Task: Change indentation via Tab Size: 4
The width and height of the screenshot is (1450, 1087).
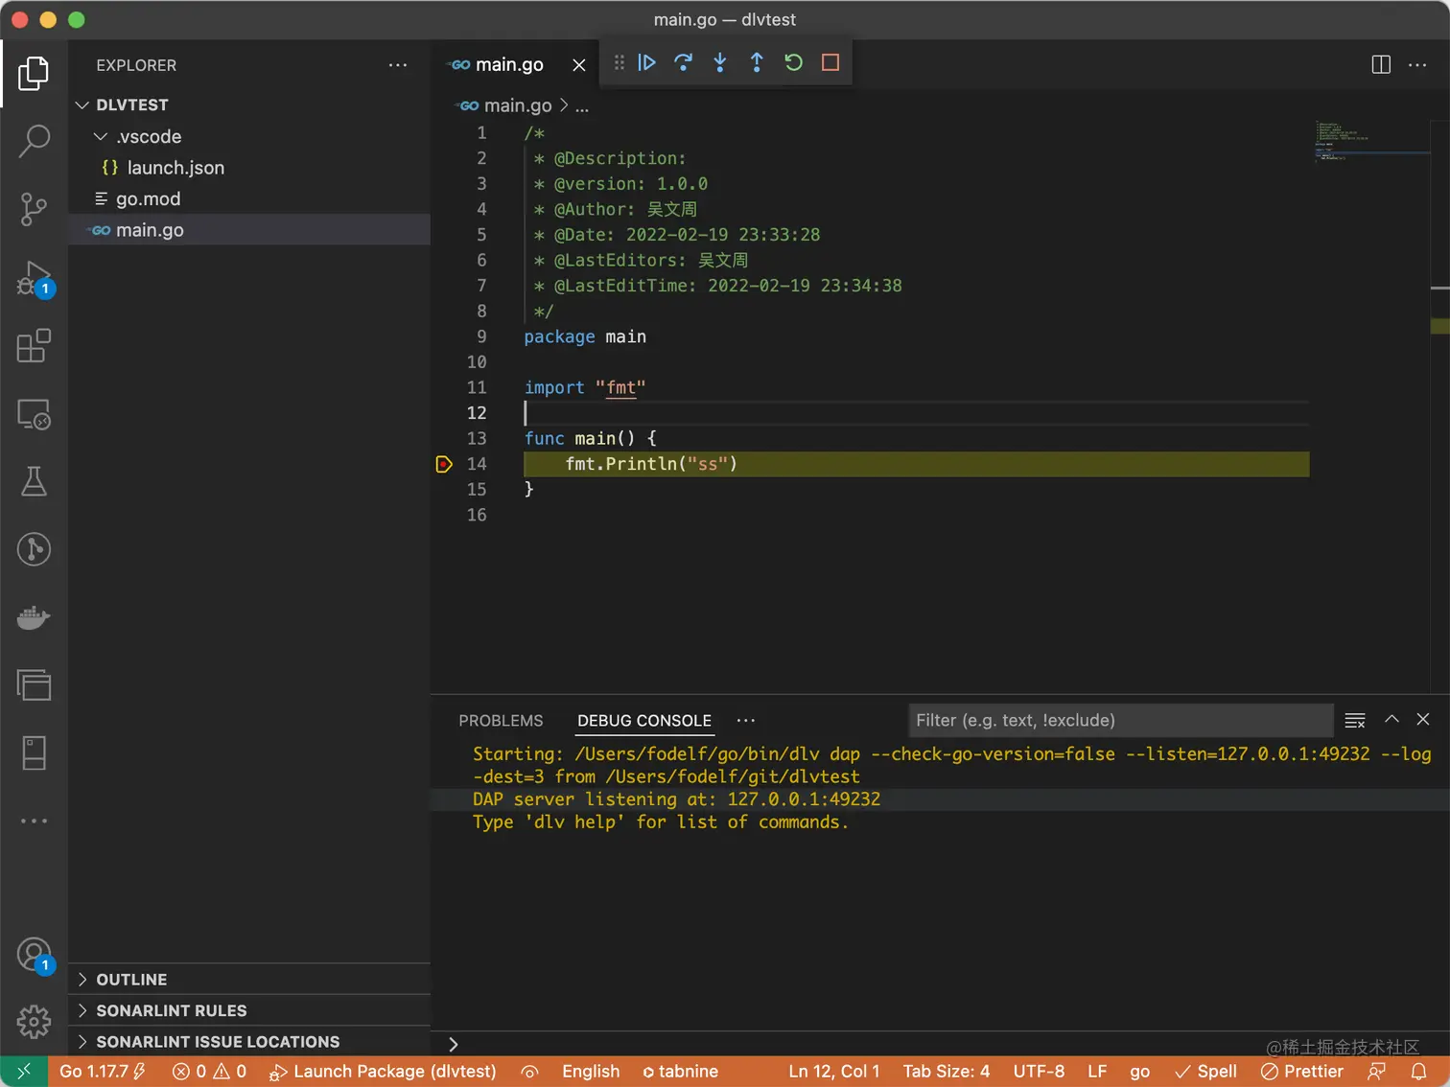Action: (x=946, y=1072)
